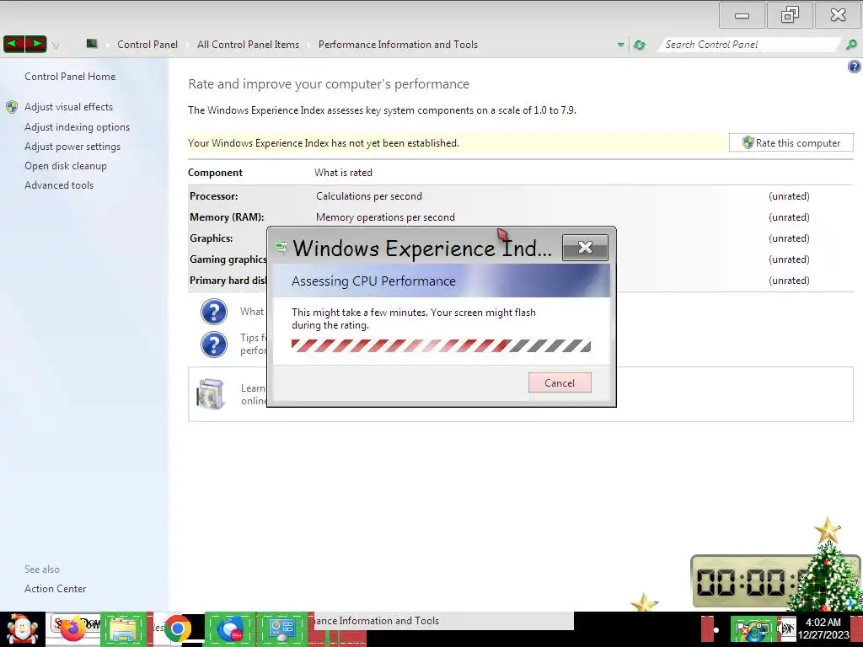Open the taskbar app with 99+ badge
The image size is (863, 647).
(x=230, y=629)
